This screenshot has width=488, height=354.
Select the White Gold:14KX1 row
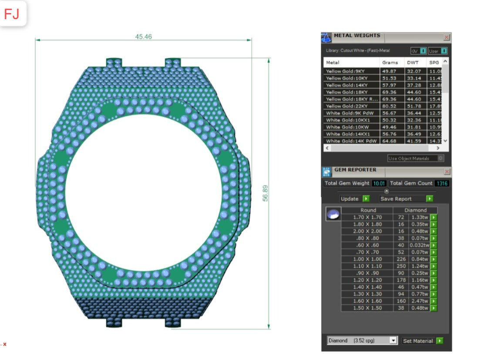coord(350,134)
